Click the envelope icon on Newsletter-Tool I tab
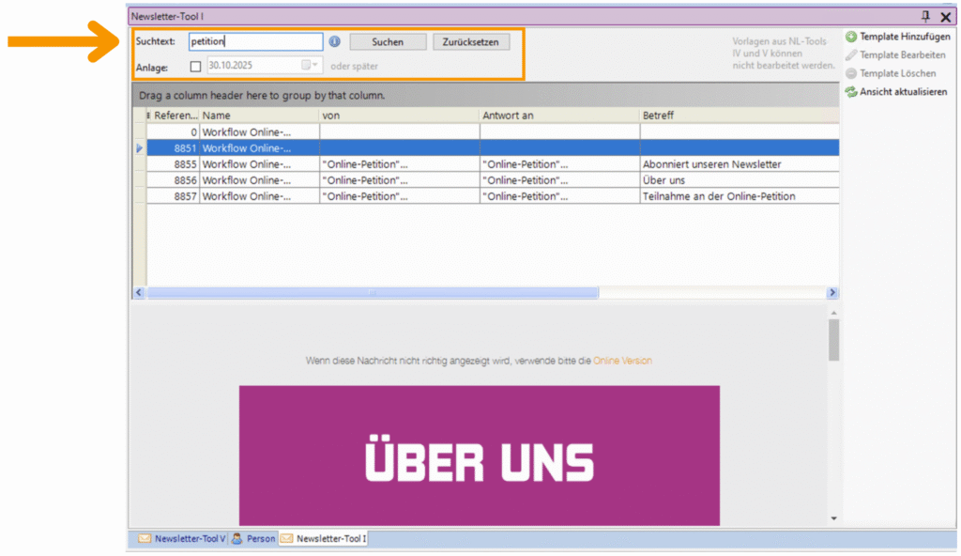This screenshot has width=961, height=556. (x=286, y=538)
